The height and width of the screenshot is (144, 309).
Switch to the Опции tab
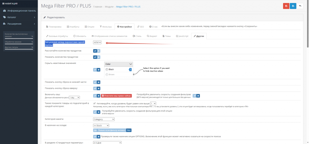[x=89, y=27]
